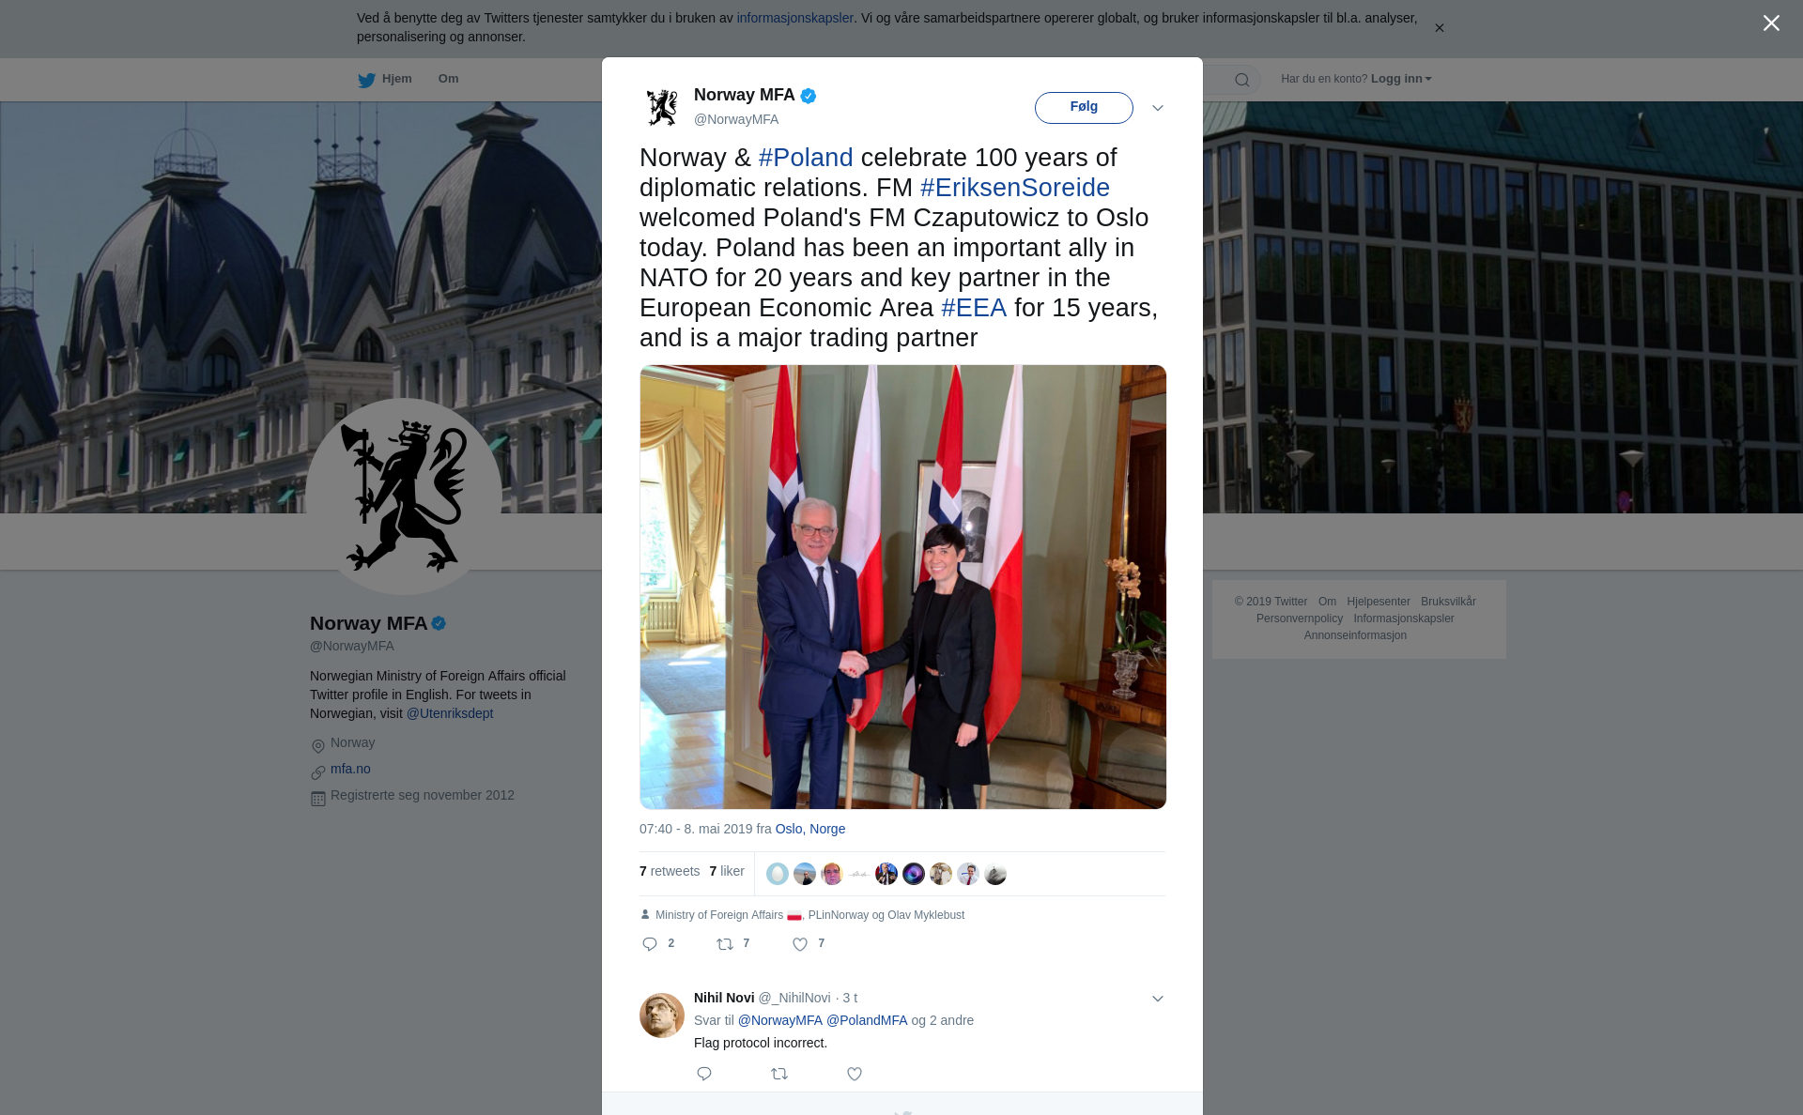
Task: Expand options chevron on Nihil Novi reply
Action: [x=1158, y=999]
